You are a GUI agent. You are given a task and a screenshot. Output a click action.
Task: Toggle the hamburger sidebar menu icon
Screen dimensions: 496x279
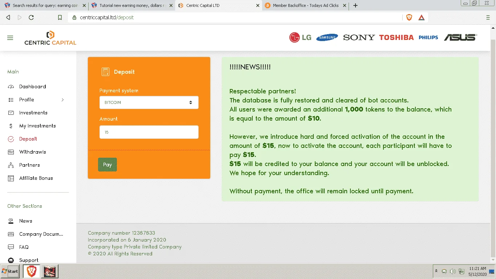tap(10, 38)
